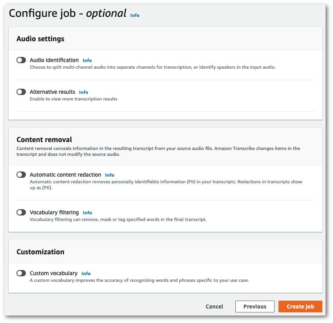Enable Automatic content redaction
The image size is (333, 323).
coord(22,175)
